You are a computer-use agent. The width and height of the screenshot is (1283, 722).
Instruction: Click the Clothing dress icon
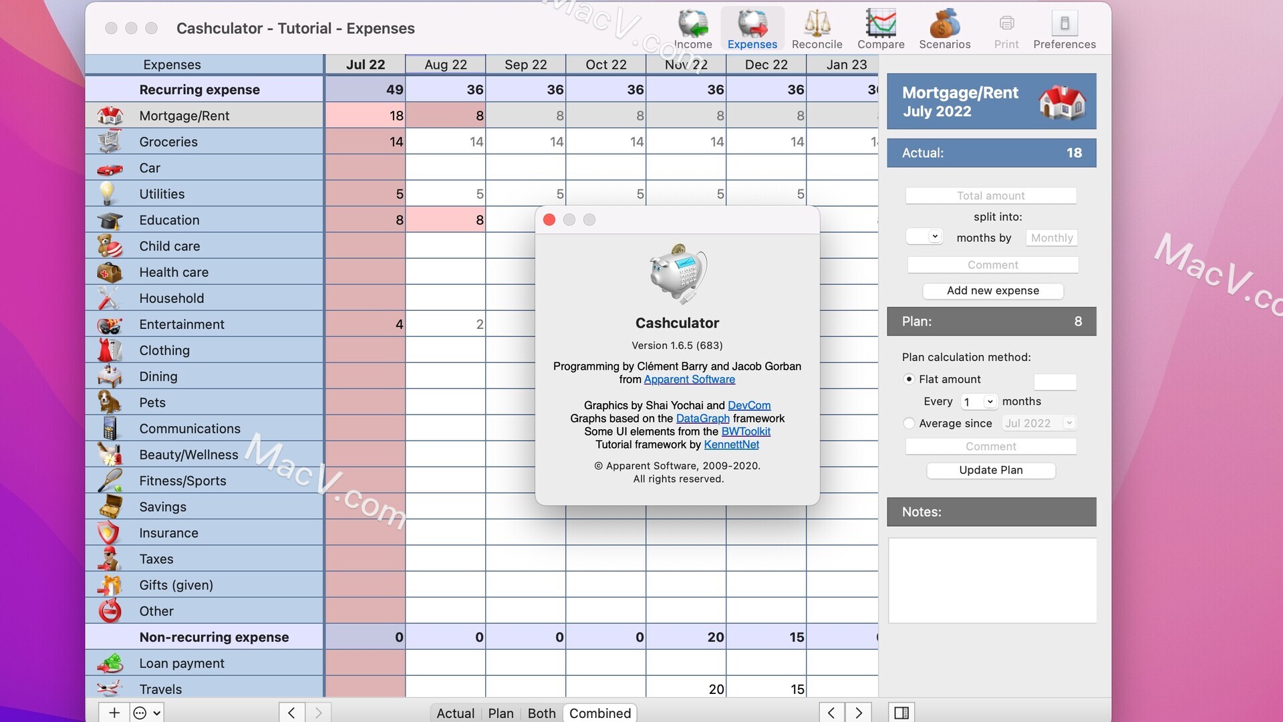(x=110, y=350)
